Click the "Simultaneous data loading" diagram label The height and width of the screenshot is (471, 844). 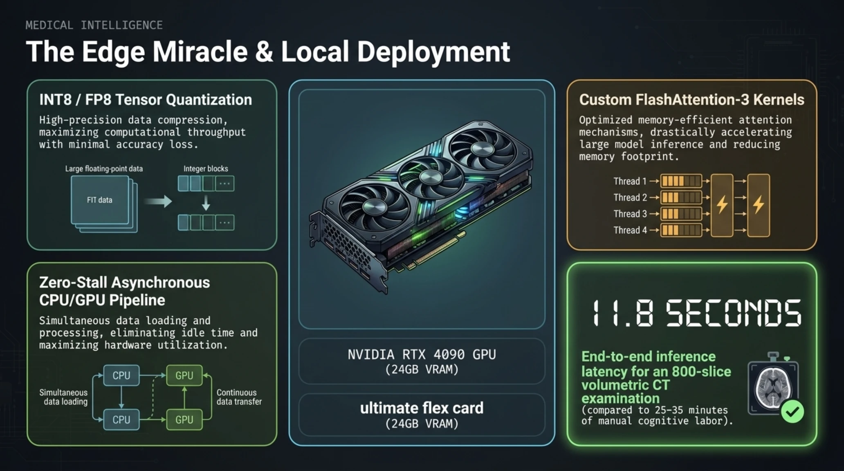click(x=63, y=397)
